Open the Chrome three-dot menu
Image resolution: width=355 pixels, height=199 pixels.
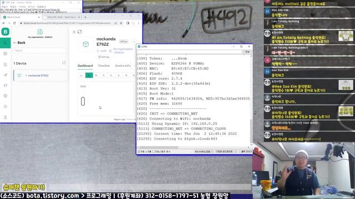139,23
